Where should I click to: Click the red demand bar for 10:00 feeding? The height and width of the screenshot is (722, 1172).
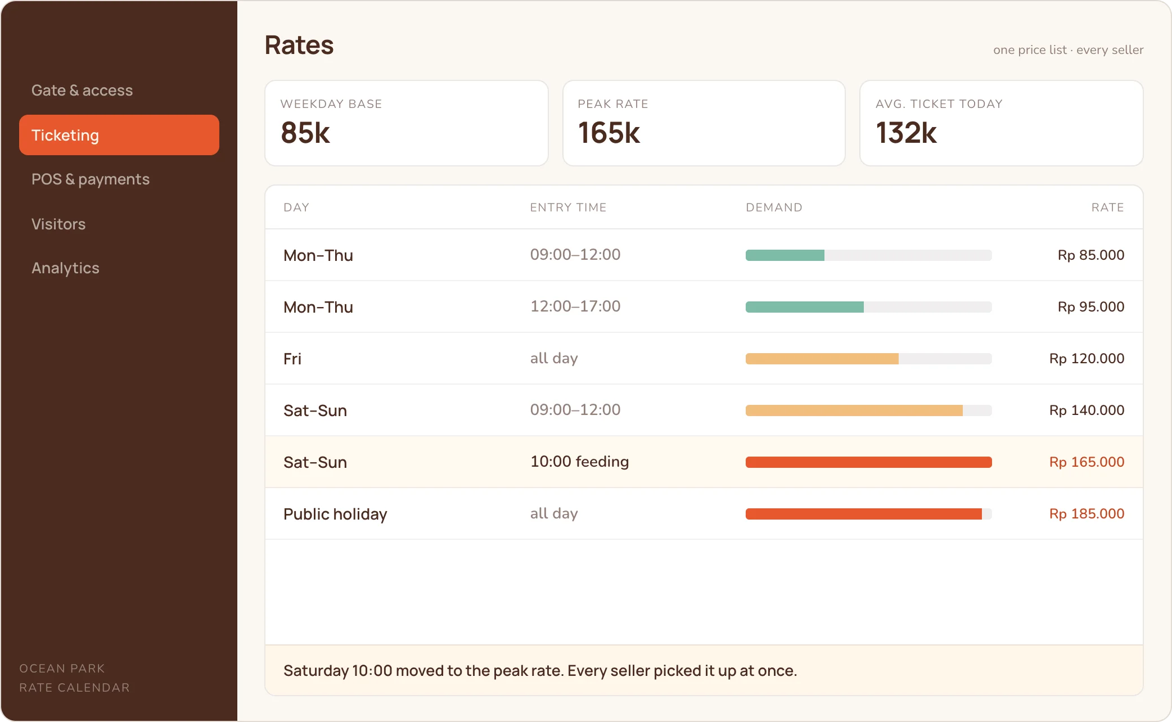coord(868,462)
